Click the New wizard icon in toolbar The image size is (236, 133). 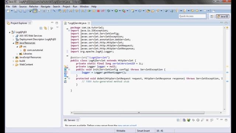[x=8, y=11]
